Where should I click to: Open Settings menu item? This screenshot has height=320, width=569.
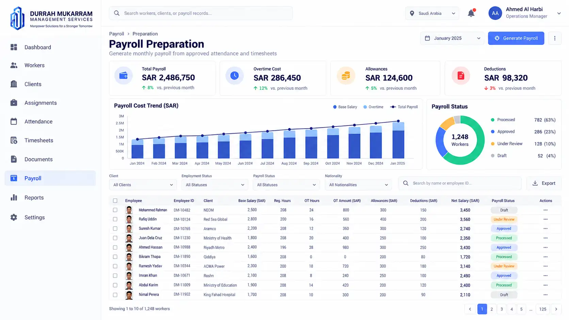point(50,217)
